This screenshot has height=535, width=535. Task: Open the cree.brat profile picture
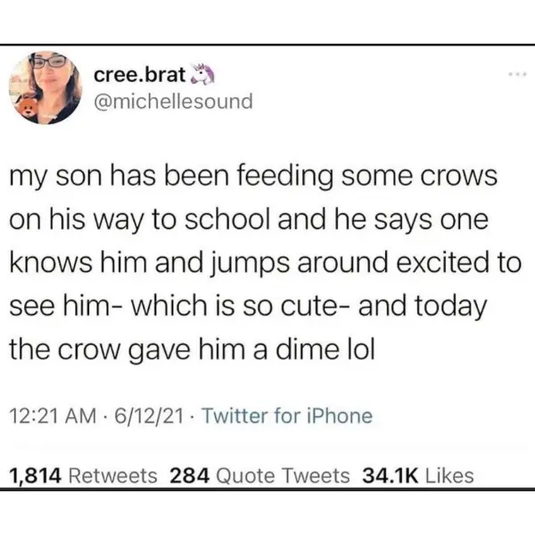(45, 87)
